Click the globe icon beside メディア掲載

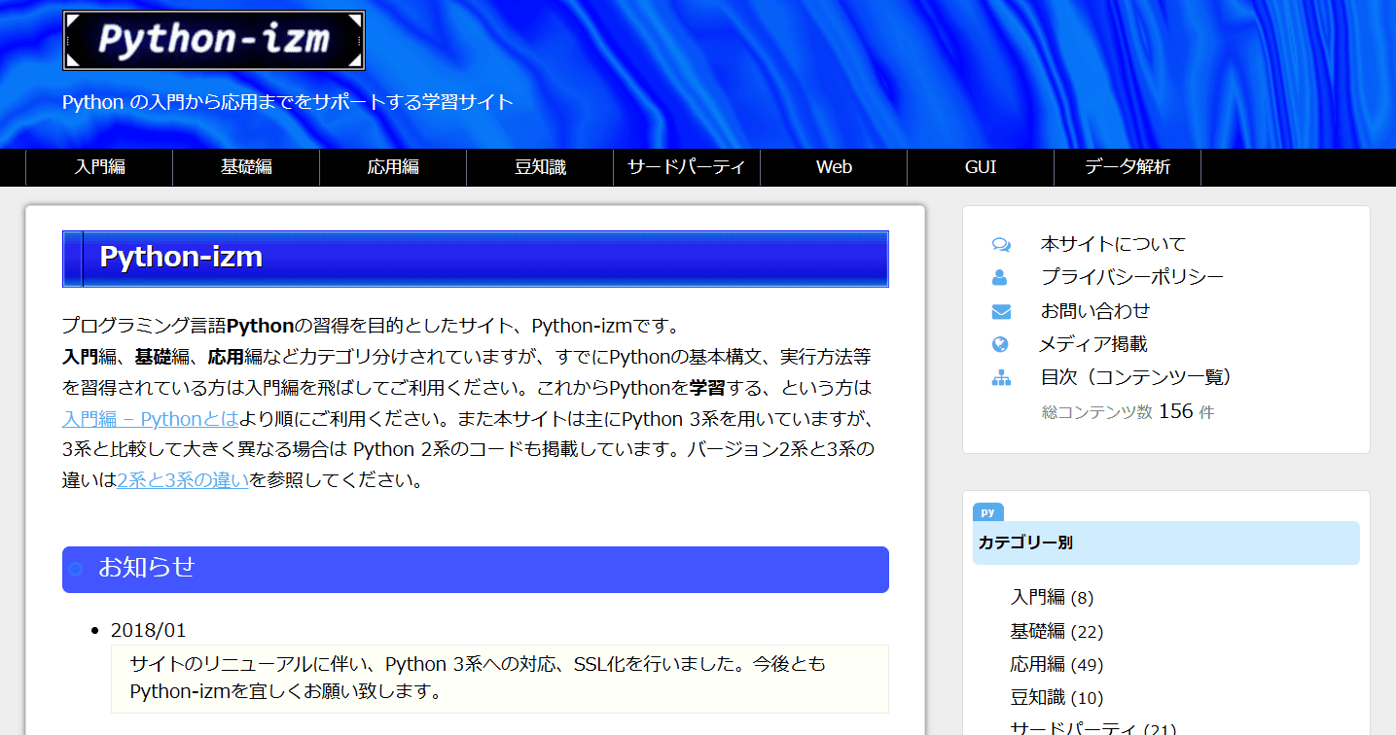[x=1000, y=344]
